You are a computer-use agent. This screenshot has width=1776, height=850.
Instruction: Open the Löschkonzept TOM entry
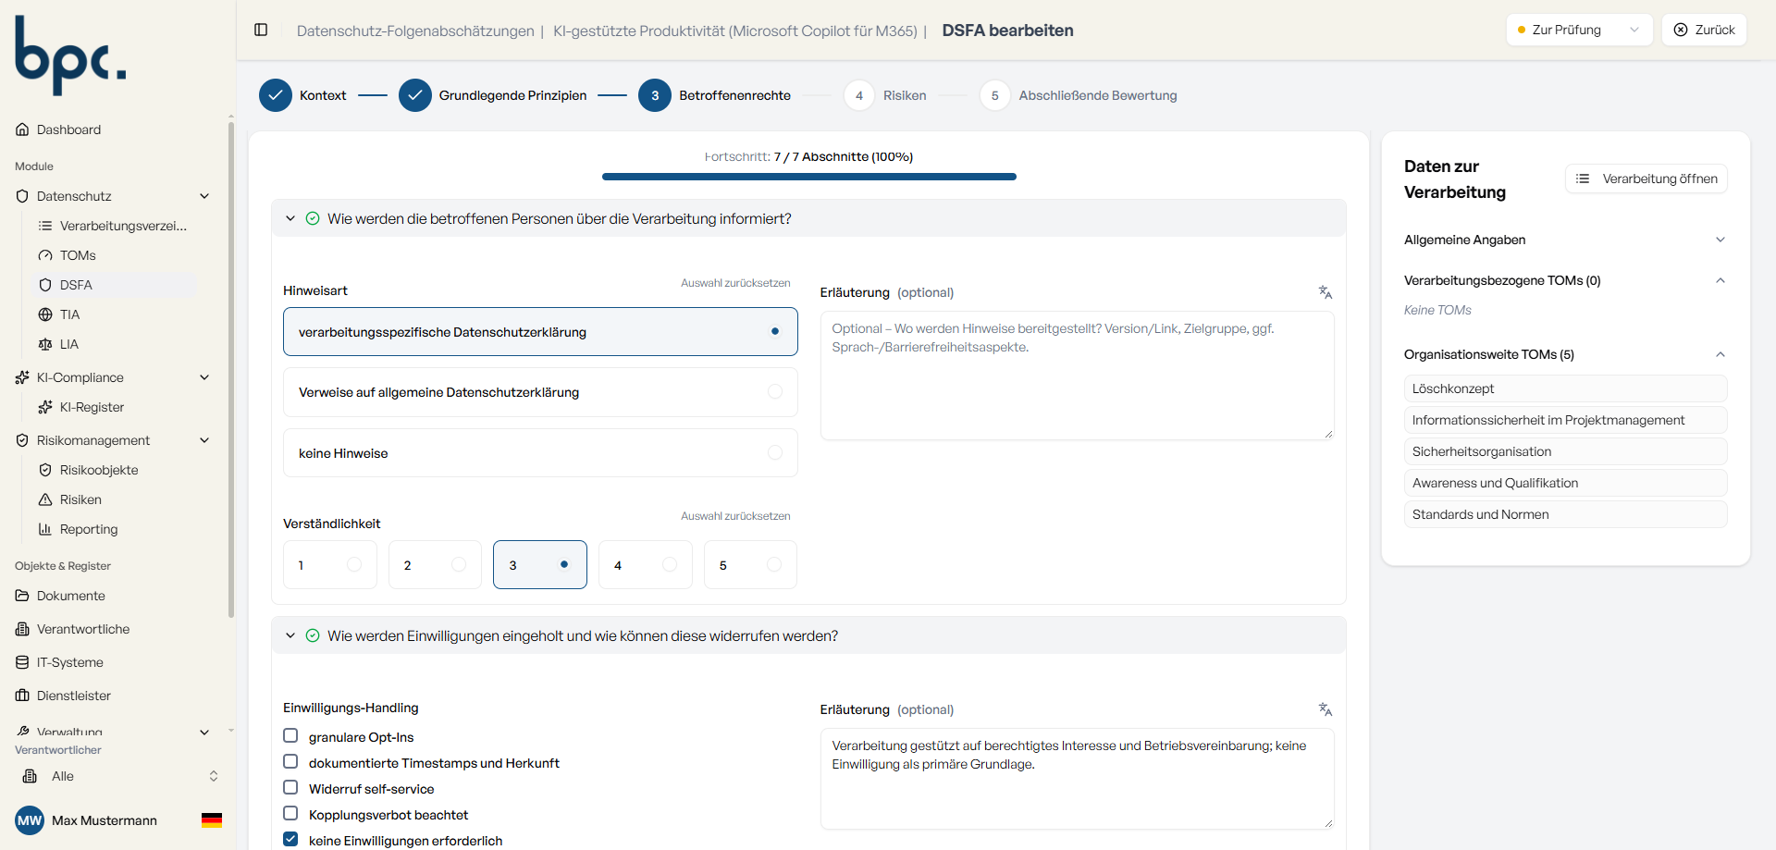[1565, 388]
